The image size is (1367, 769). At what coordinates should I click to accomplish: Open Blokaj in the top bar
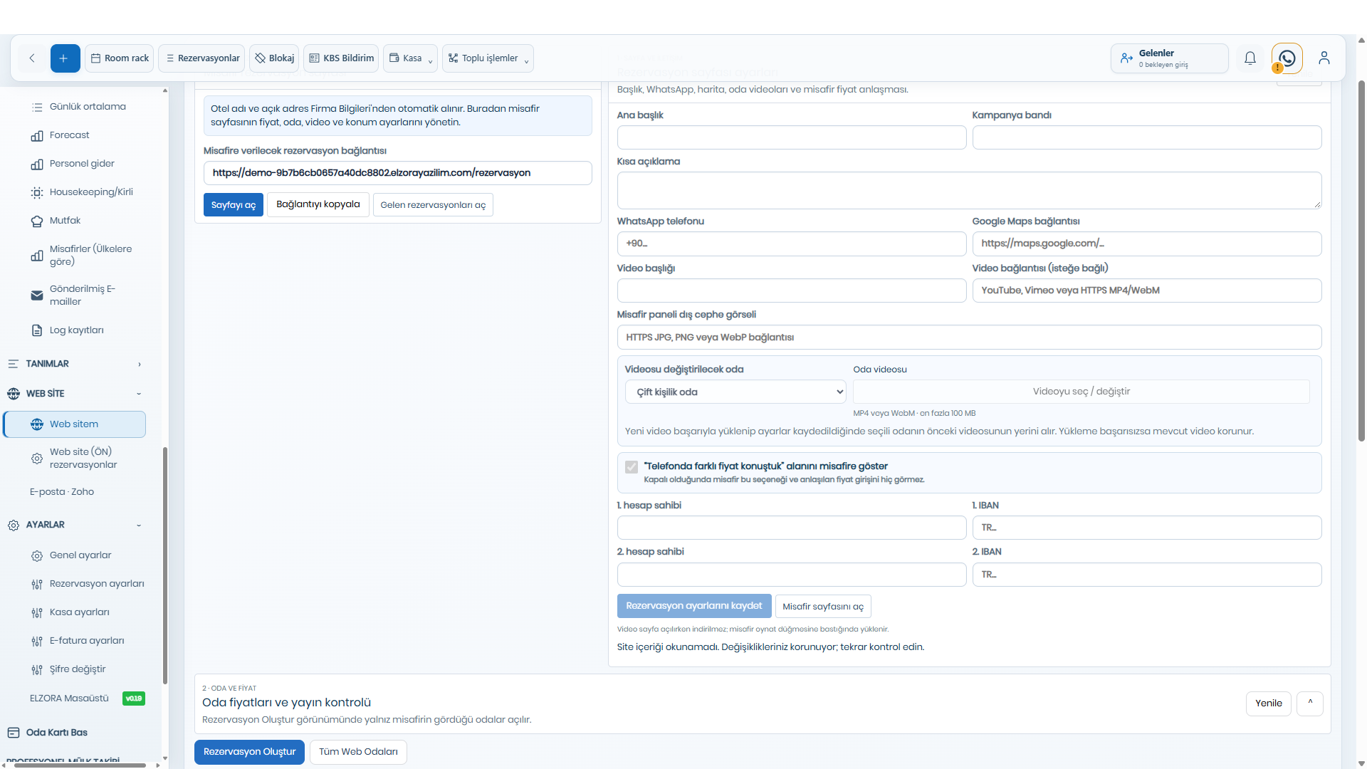274,58
